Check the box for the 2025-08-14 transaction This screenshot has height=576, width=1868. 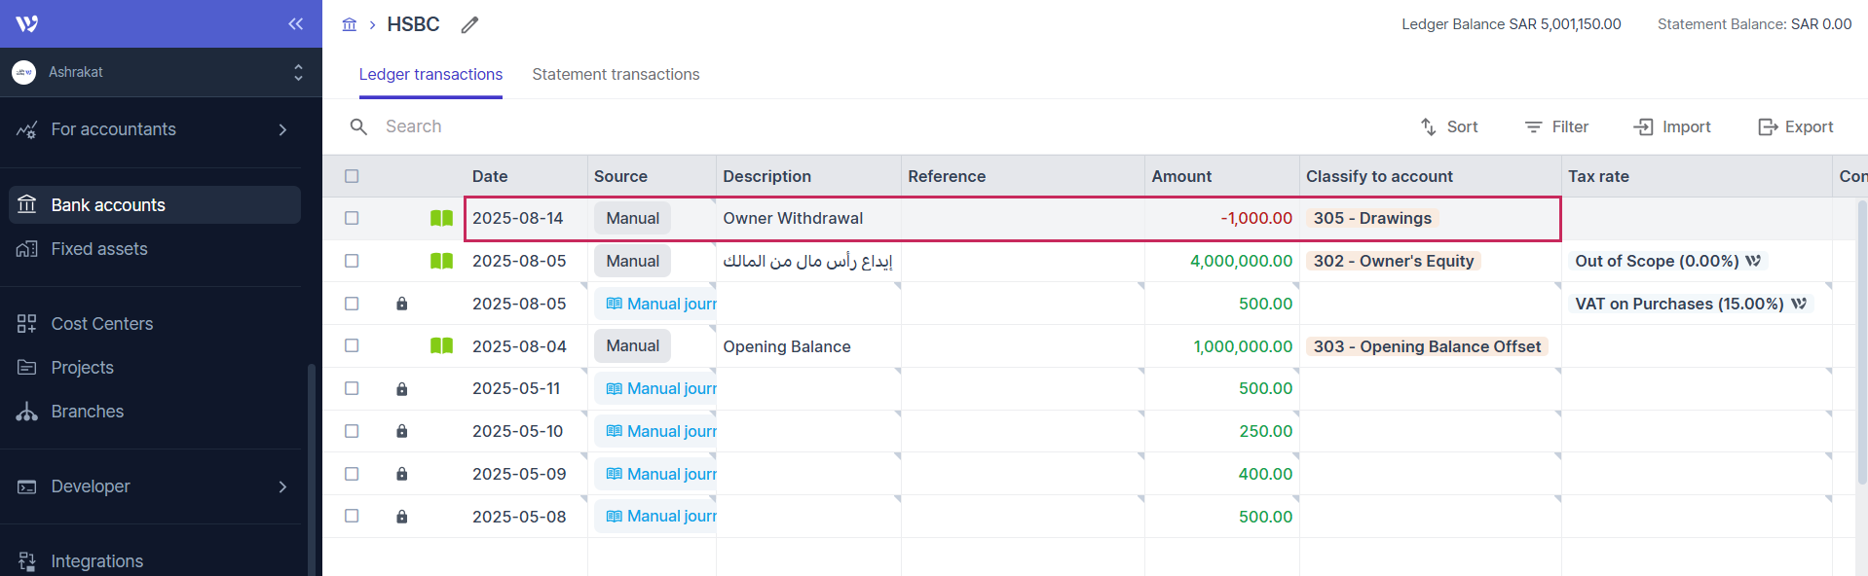tap(352, 219)
